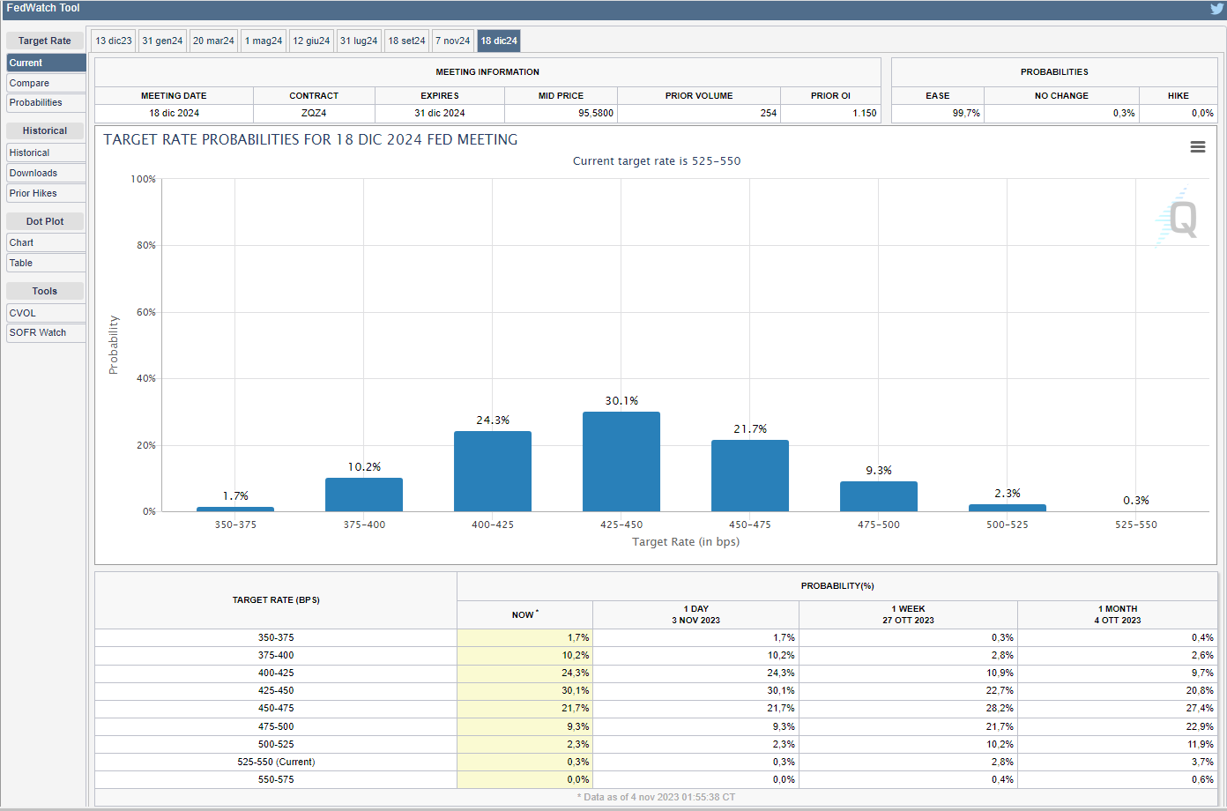Switch to the 20 mar24 meeting tab

point(213,41)
